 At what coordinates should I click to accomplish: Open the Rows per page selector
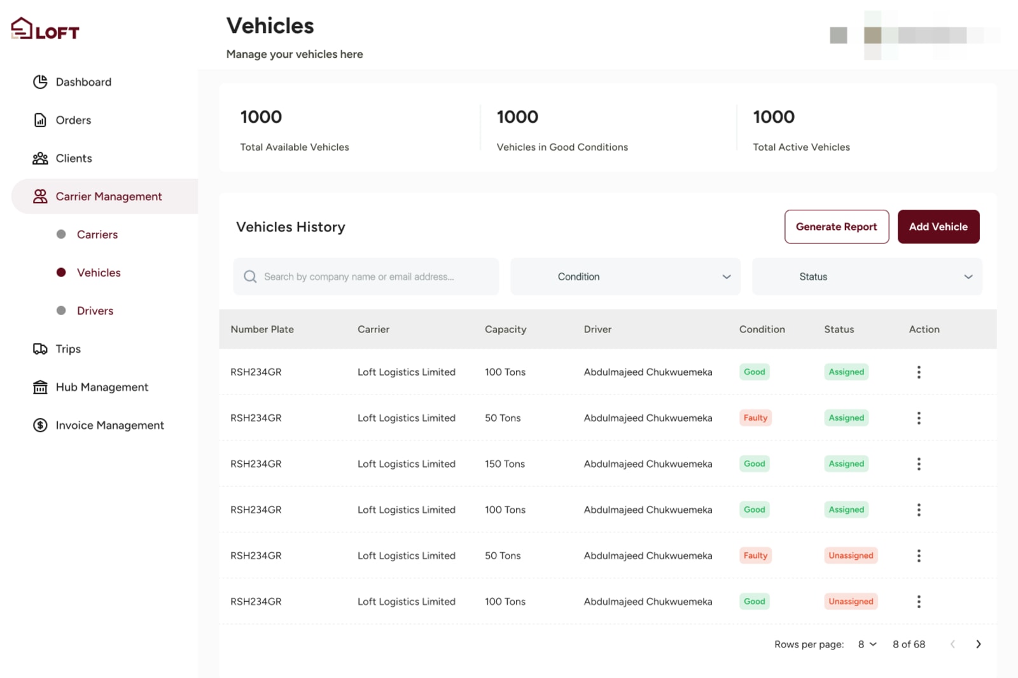867,644
